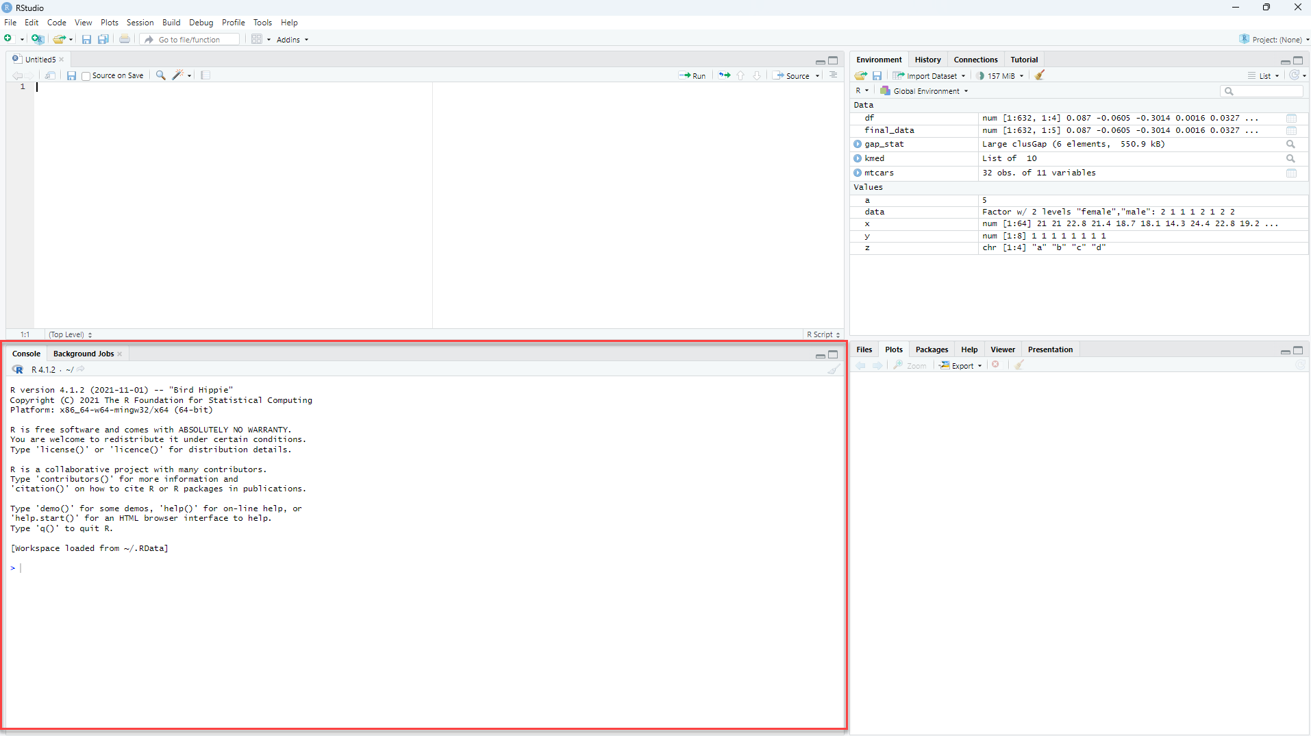The height and width of the screenshot is (736, 1311).
Task: Open the code tools magic wand
Action: tap(179, 75)
